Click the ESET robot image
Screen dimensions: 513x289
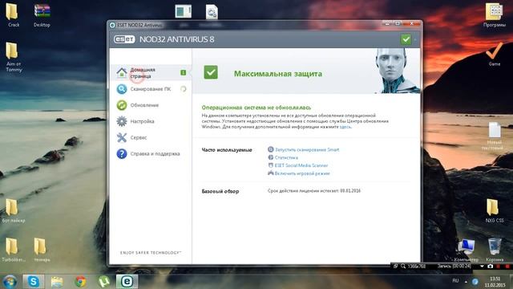[x=397, y=71]
